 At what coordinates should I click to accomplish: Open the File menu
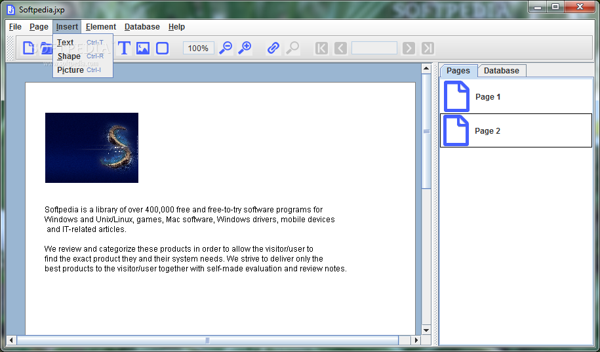tap(15, 27)
